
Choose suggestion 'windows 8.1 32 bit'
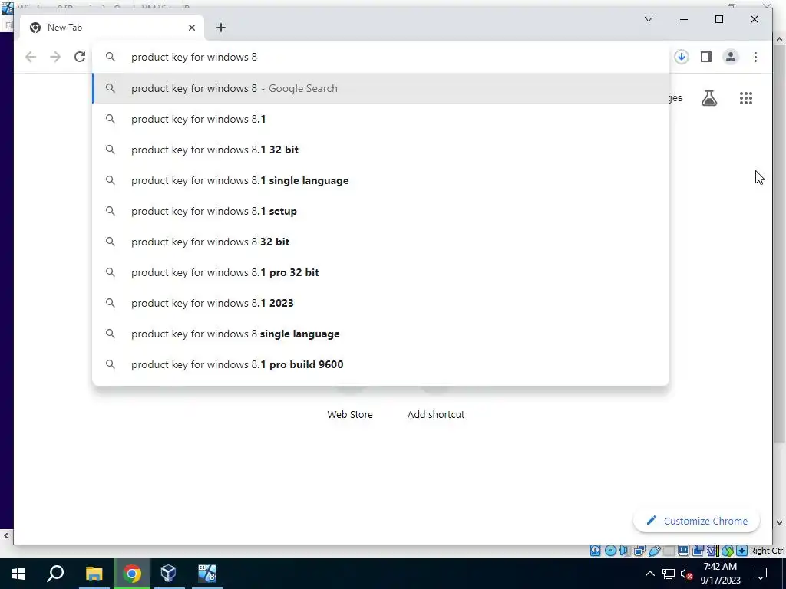[381, 150]
